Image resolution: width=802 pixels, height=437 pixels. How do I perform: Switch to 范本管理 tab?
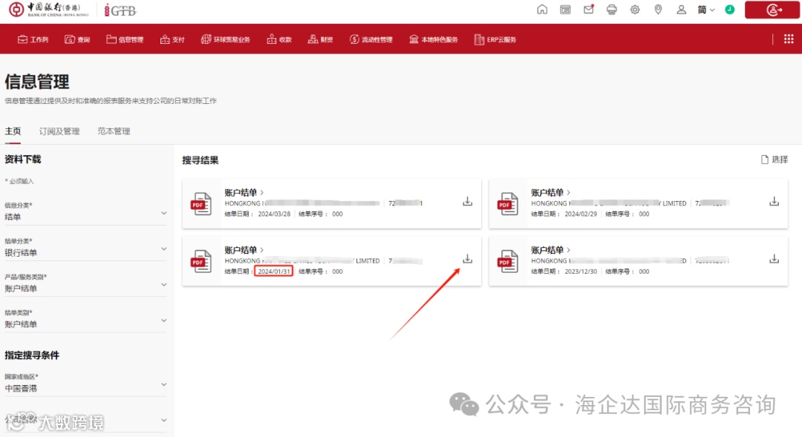[114, 131]
